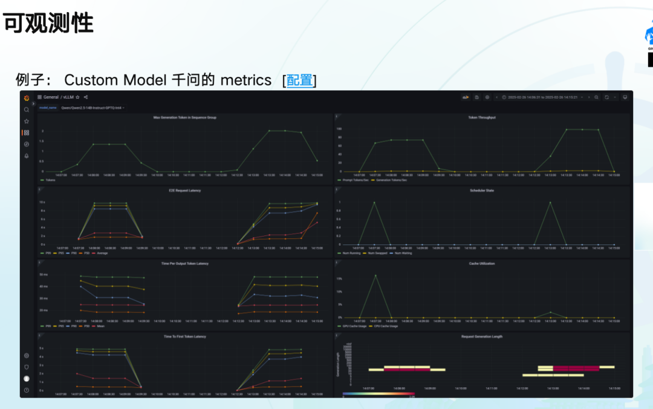Open the user profile avatar
The width and height of the screenshot is (653, 409).
(27, 379)
